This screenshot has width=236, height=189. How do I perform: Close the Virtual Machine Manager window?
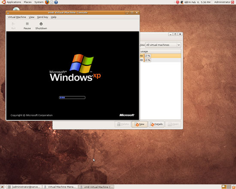(x=180, y=34)
